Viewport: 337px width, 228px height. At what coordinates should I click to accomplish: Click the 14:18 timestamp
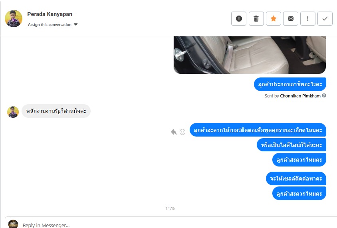tap(170, 208)
